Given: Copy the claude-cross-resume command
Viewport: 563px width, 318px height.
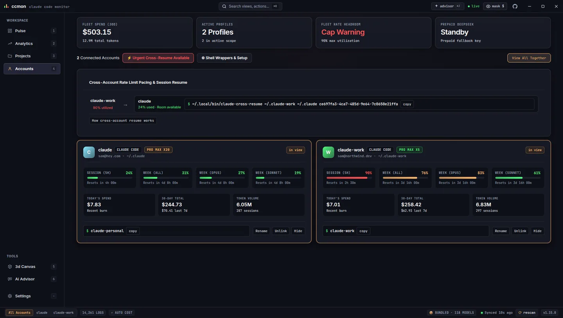Looking at the screenshot, I should tap(407, 104).
